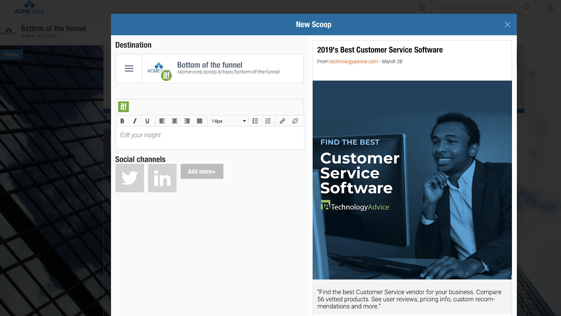Image resolution: width=561 pixels, height=316 pixels.
Task: Click in the Edit your insight field
Action: click(x=210, y=138)
